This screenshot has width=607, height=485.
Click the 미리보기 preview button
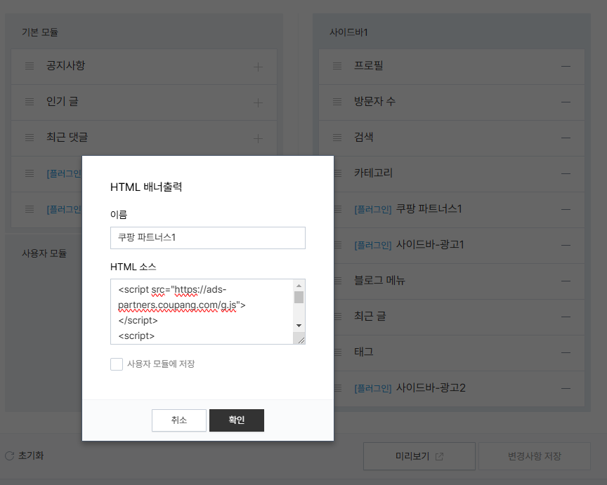419,456
